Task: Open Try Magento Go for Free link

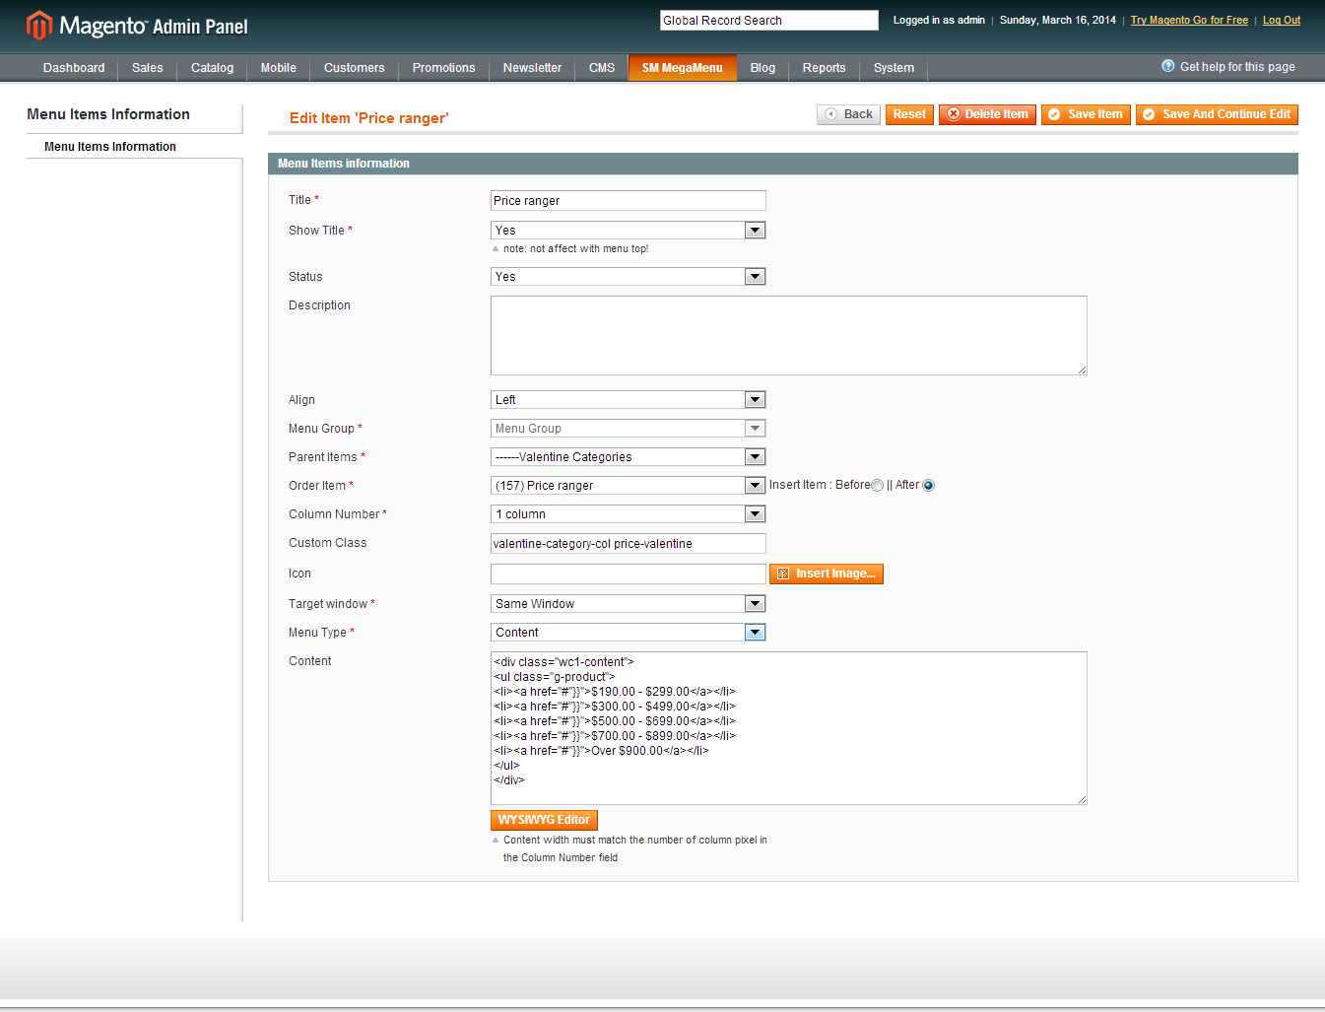Action: coord(1189,20)
